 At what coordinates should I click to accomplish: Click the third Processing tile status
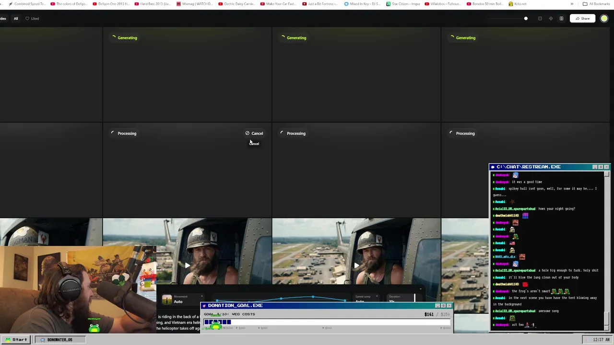[x=462, y=133]
